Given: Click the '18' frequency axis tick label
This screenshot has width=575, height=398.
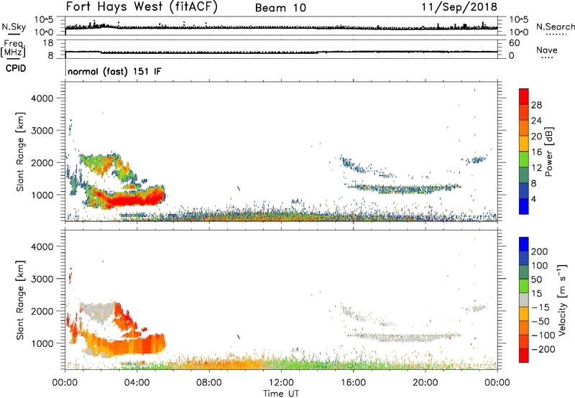Looking at the screenshot, I should 48,43.
